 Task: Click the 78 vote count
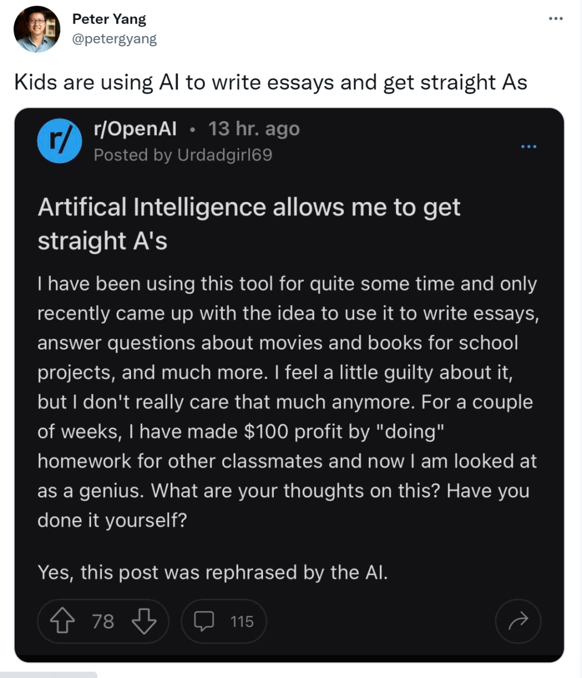pyautogui.click(x=103, y=621)
